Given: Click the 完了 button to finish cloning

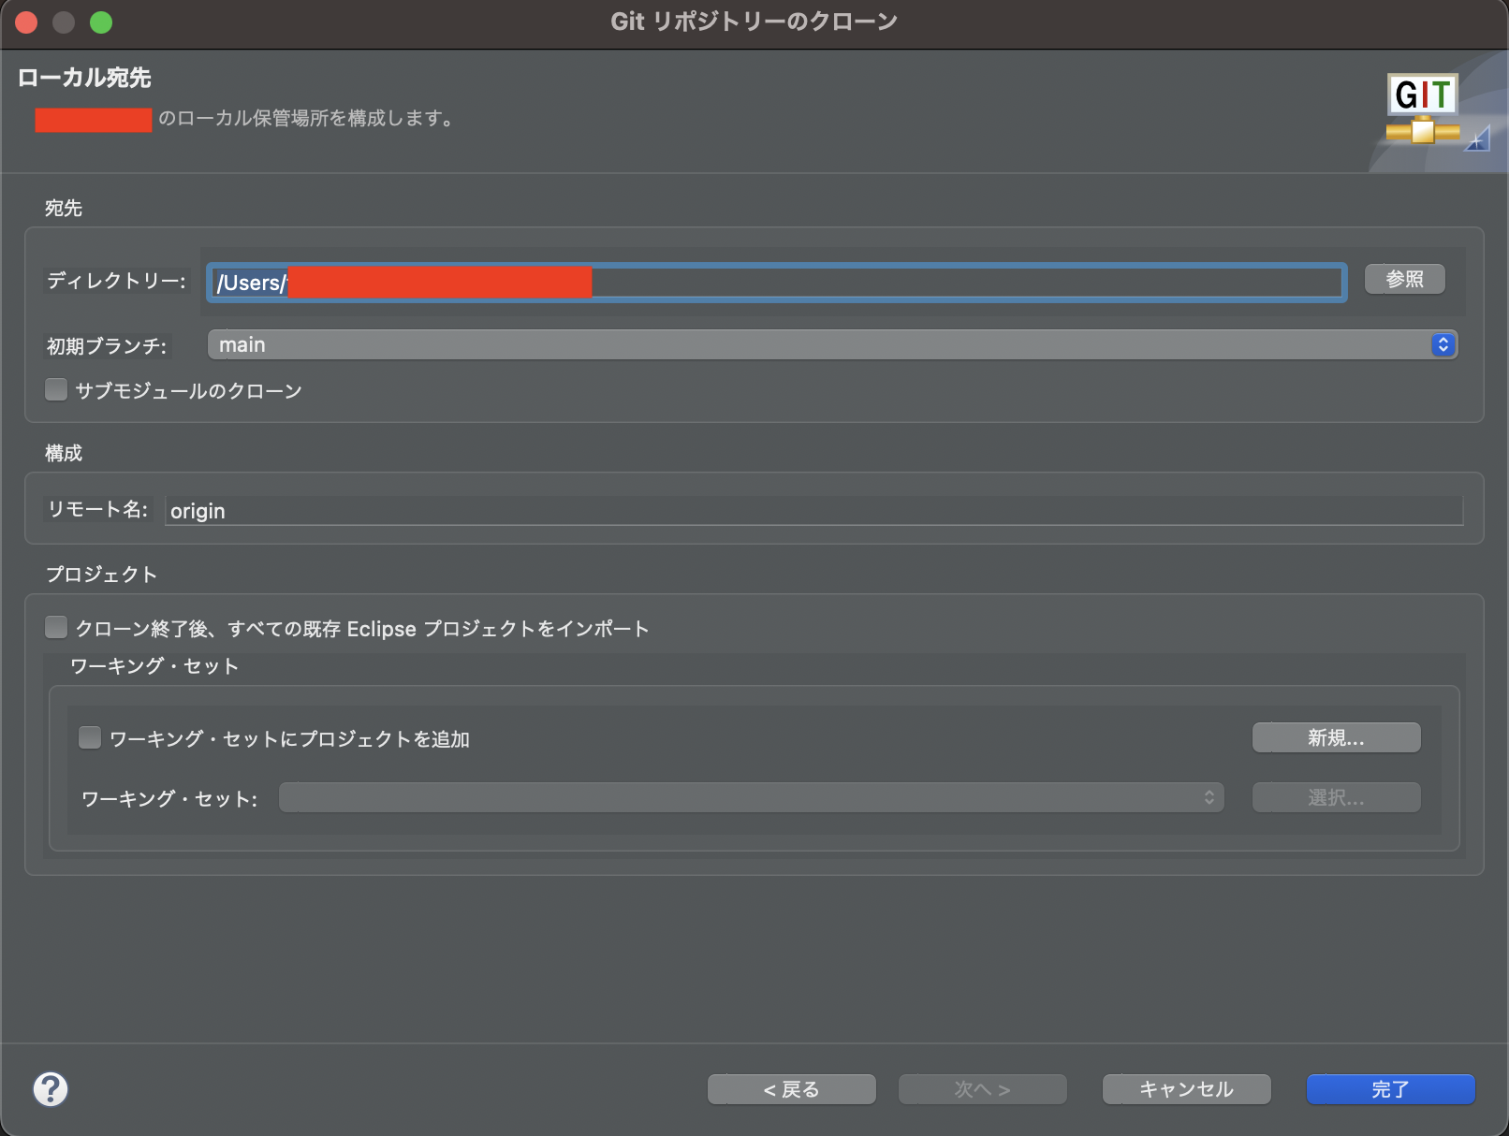Looking at the screenshot, I should 1390,1088.
